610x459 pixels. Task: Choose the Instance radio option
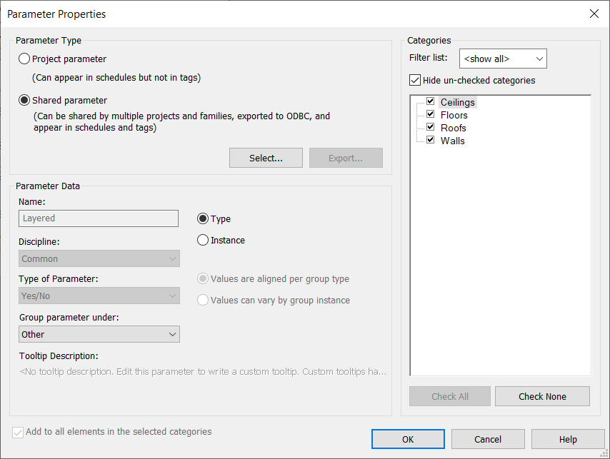[x=203, y=240]
